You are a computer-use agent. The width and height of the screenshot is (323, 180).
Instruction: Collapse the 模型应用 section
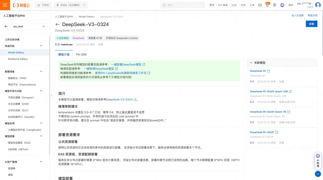click(41, 123)
